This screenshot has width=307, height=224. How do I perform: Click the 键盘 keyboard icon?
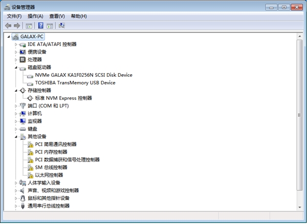23,129
